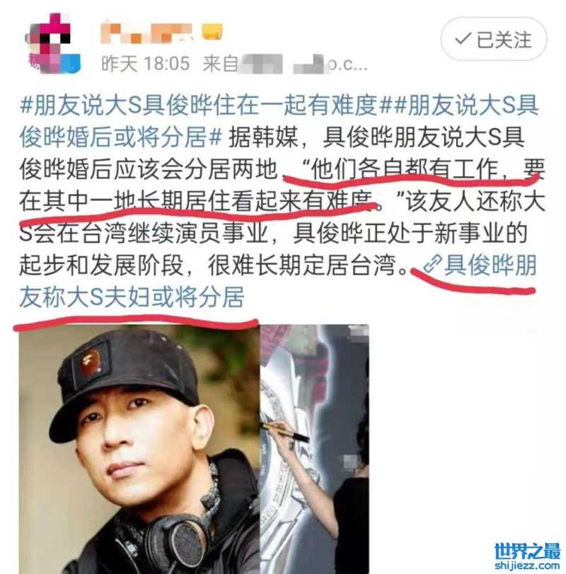The width and height of the screenshot is (566, 574).
Task: Open the blurred username profile
Action: coord(146,33)
